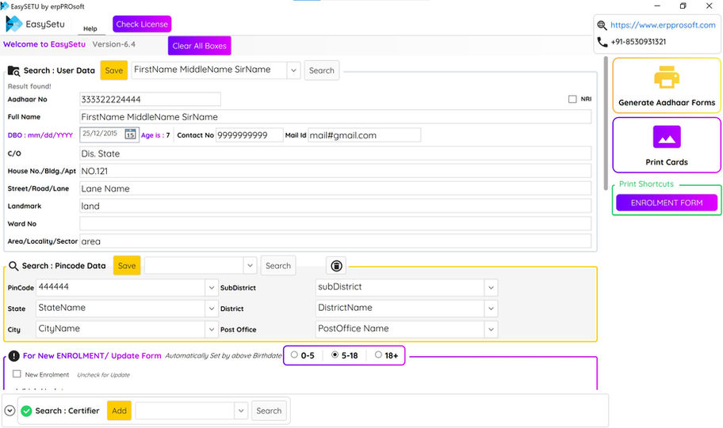Click the website search globe icon
Screen dimensions: 723x428
pyautogui.click(x=602, y=25)
